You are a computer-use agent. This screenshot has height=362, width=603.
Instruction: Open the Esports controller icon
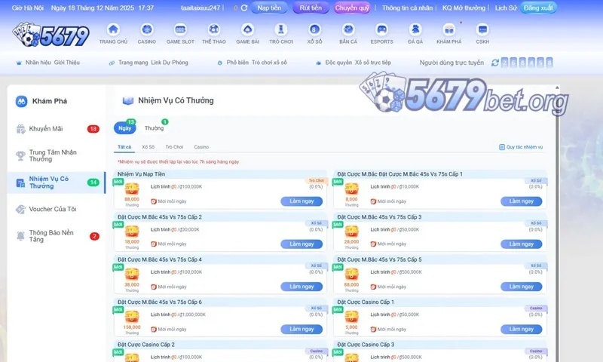[x=382, y=29]
